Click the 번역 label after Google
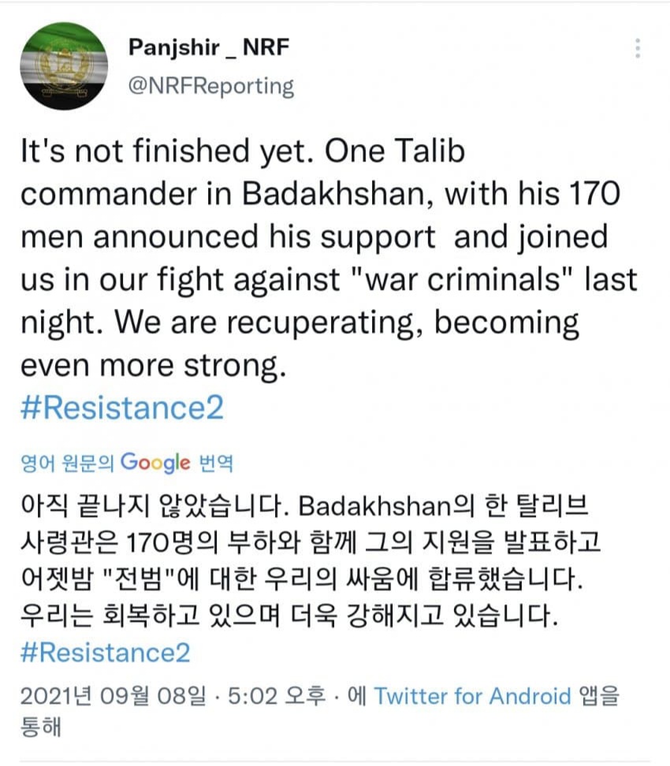This screenshot has width=670, height=766. (x=215, y=463)
